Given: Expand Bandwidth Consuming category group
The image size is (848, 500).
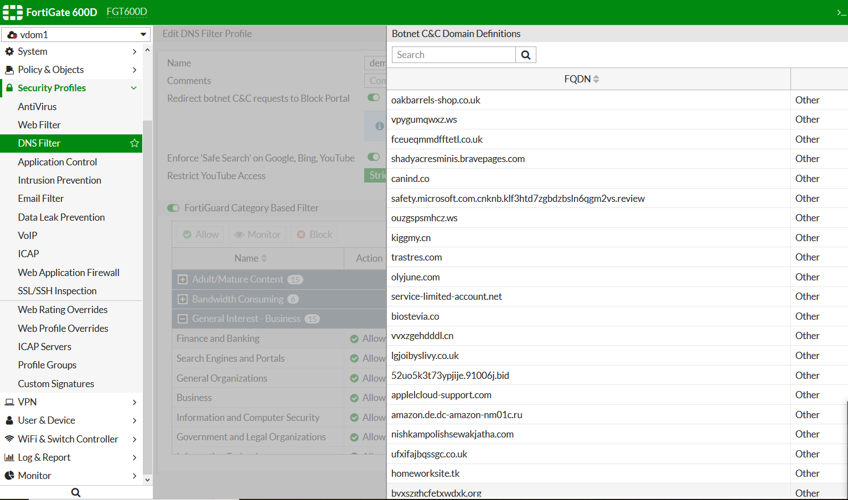Looking at the screenshot, I should coord(182,299).
